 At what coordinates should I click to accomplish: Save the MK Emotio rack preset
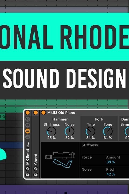(x=28, y=175)
